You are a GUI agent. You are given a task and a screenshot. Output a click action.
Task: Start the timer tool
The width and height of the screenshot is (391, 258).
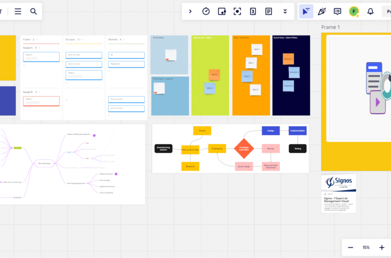pos(206,11)
